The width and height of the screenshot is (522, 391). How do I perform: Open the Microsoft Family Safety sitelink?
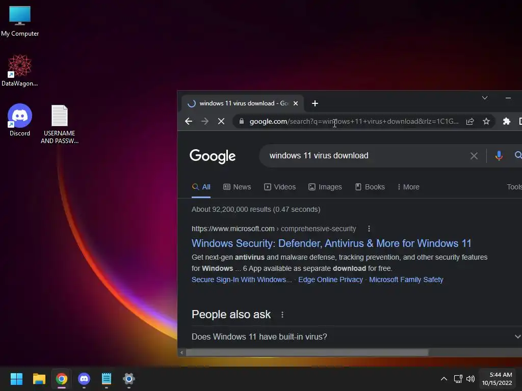406,280
